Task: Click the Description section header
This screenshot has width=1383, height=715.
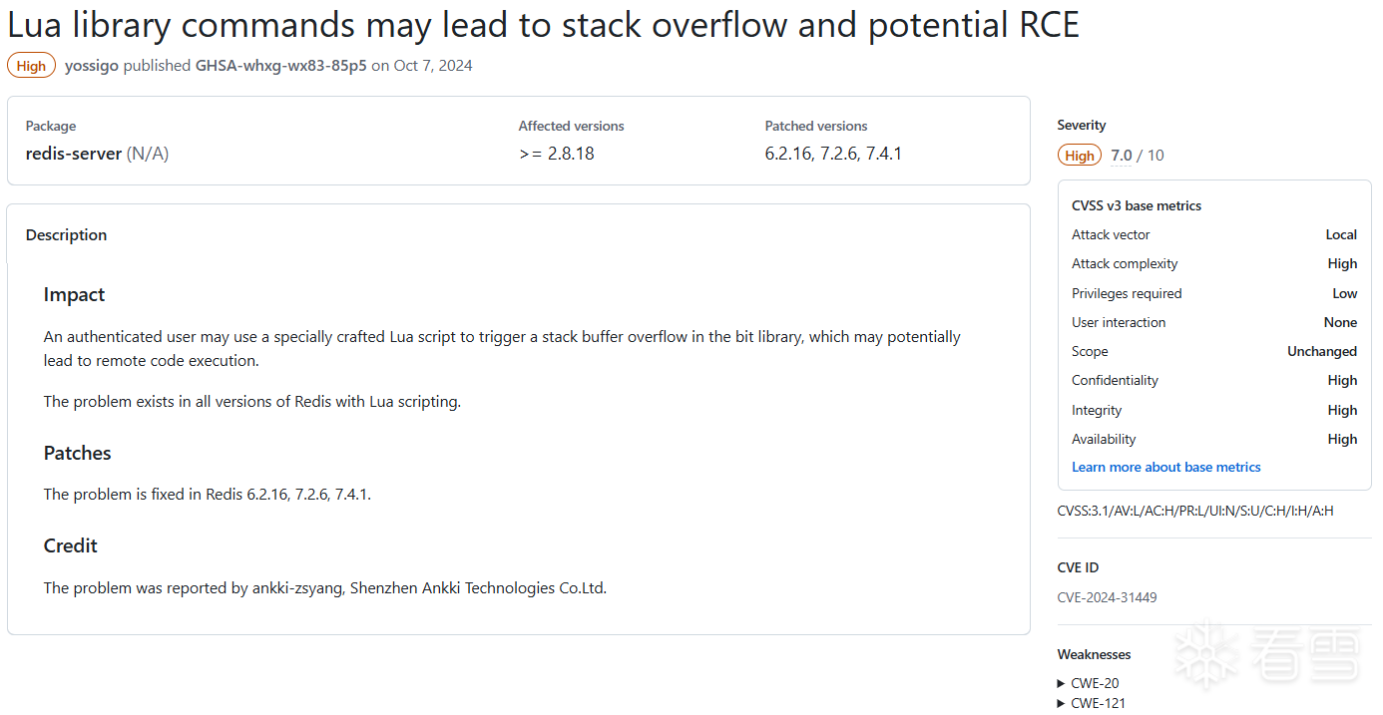Action: tap(66, 235)
